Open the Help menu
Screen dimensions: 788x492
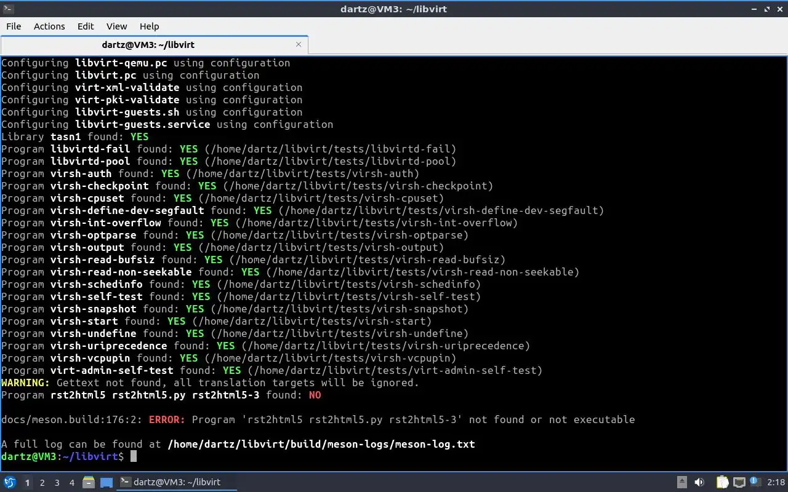point(149,26)
